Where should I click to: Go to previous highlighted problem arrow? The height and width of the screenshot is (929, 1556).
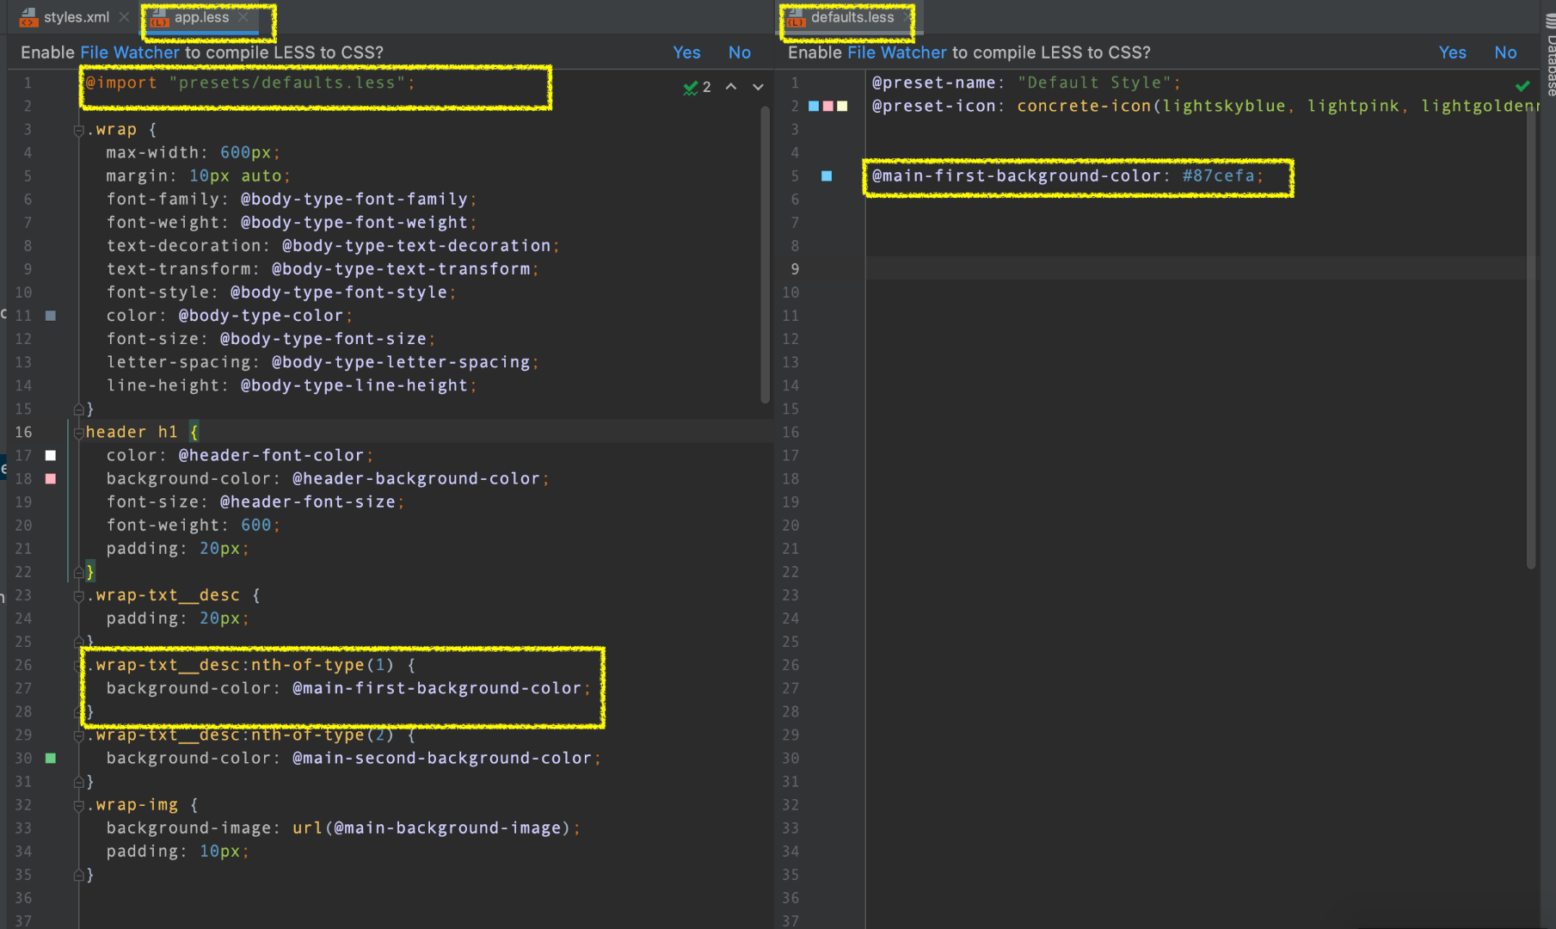click(731, 87)
